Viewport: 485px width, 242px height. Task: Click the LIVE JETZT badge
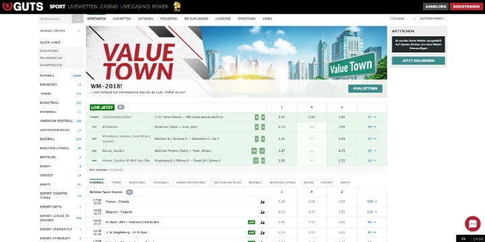[x=102, y=108]
